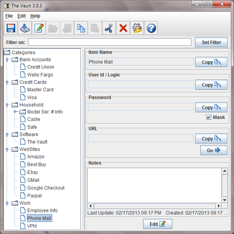Open settings via the gear wrench icon

[x=137, y=28]
